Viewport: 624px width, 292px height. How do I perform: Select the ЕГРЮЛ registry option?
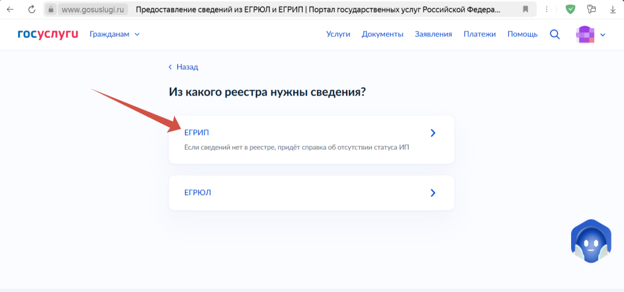tap(311, 193)
